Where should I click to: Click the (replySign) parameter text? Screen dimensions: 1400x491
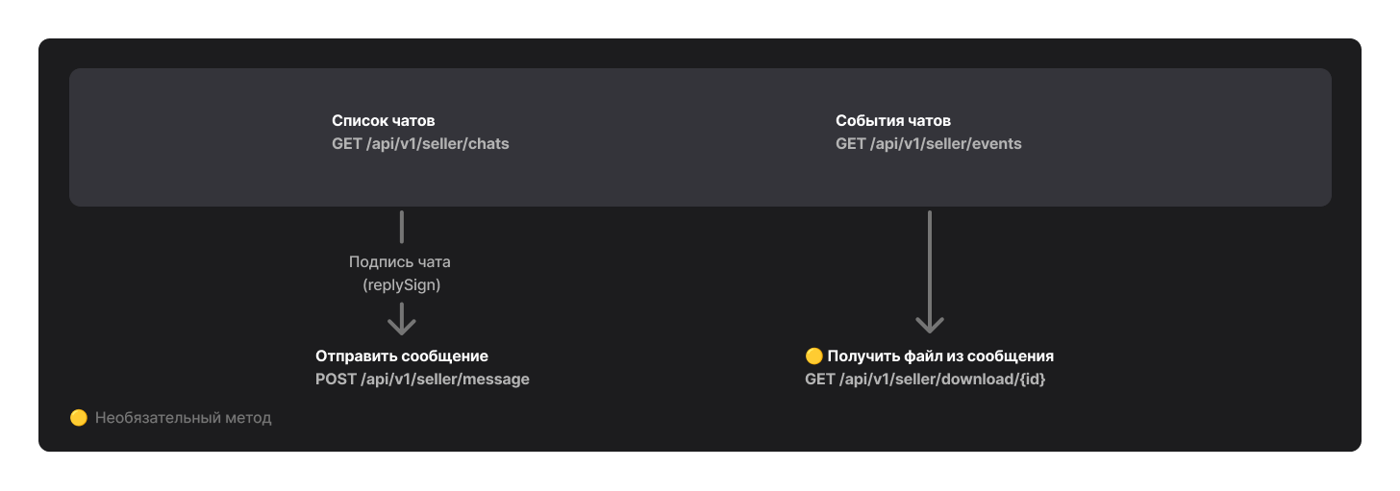coord(400,285)
